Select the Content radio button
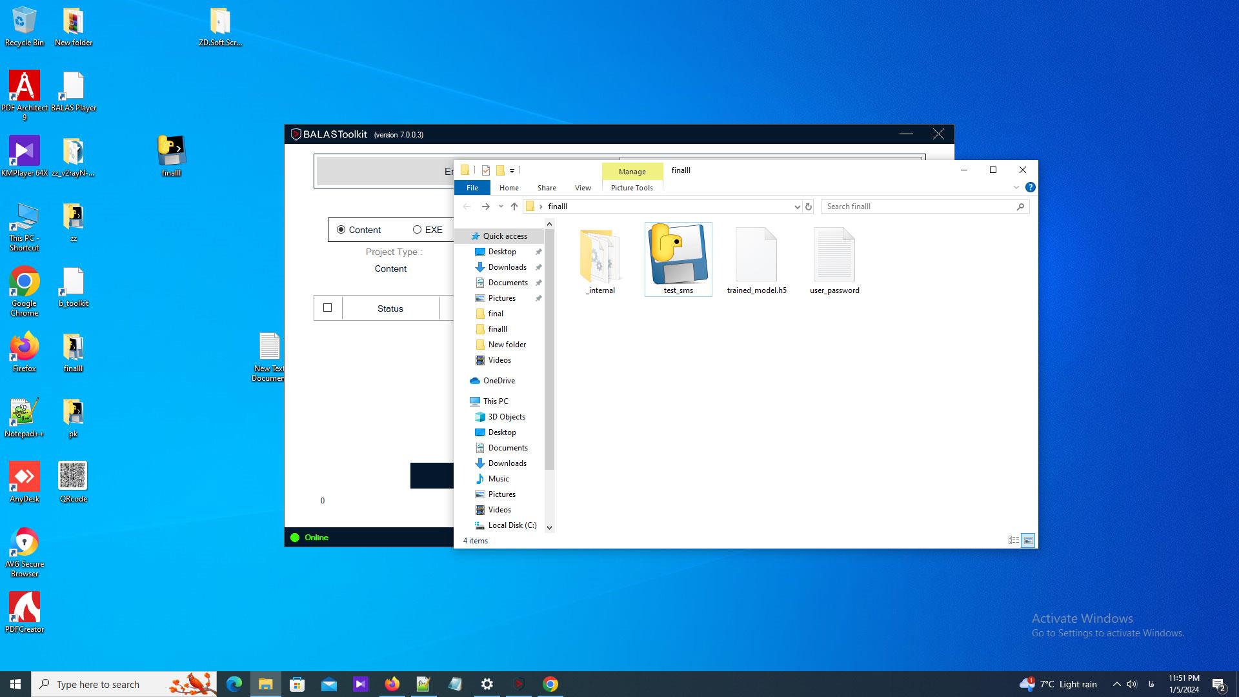Viewport: 1239px width, 697px height. pyautogui.click(x=359, y=230)
